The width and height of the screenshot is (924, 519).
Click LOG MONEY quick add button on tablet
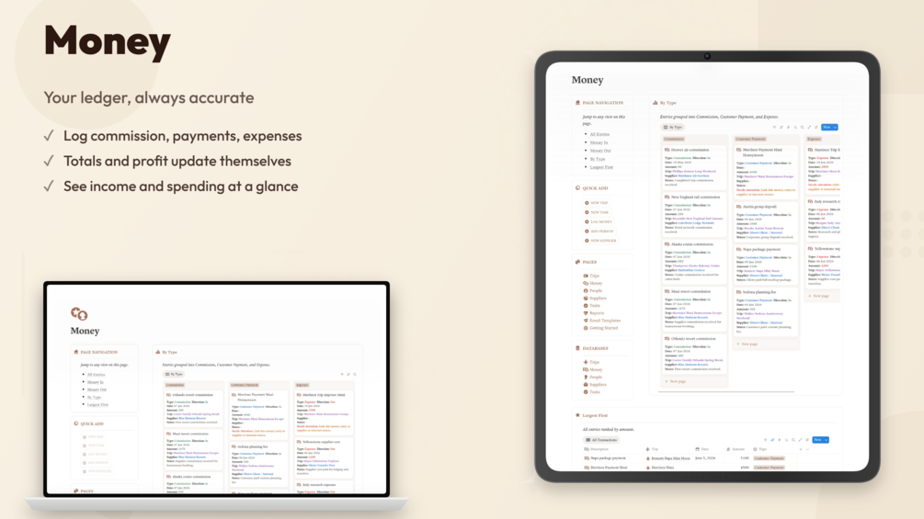pos(599,222)
